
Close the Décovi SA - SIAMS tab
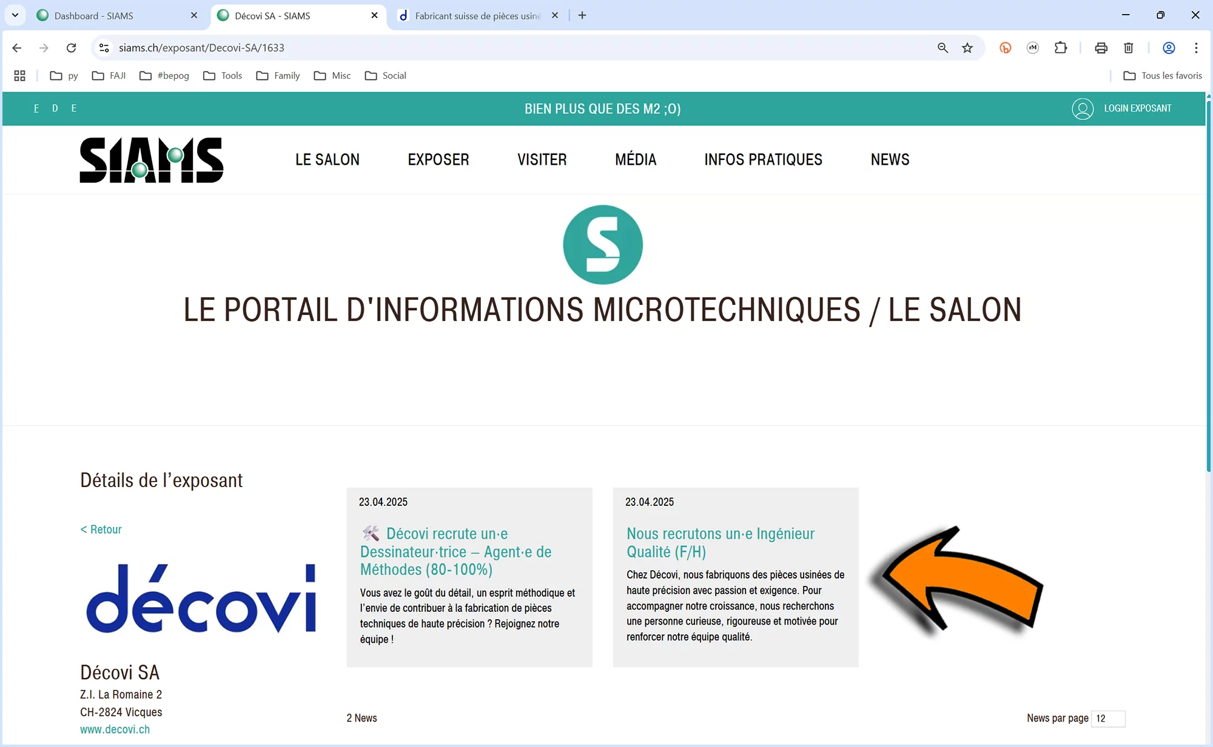pyautogui.click(x=375, y=15)
